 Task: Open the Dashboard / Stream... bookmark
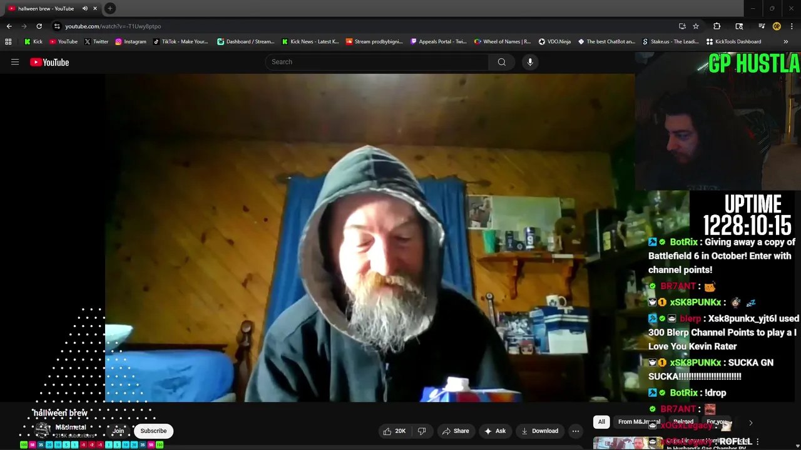click(x=246, y=42)
